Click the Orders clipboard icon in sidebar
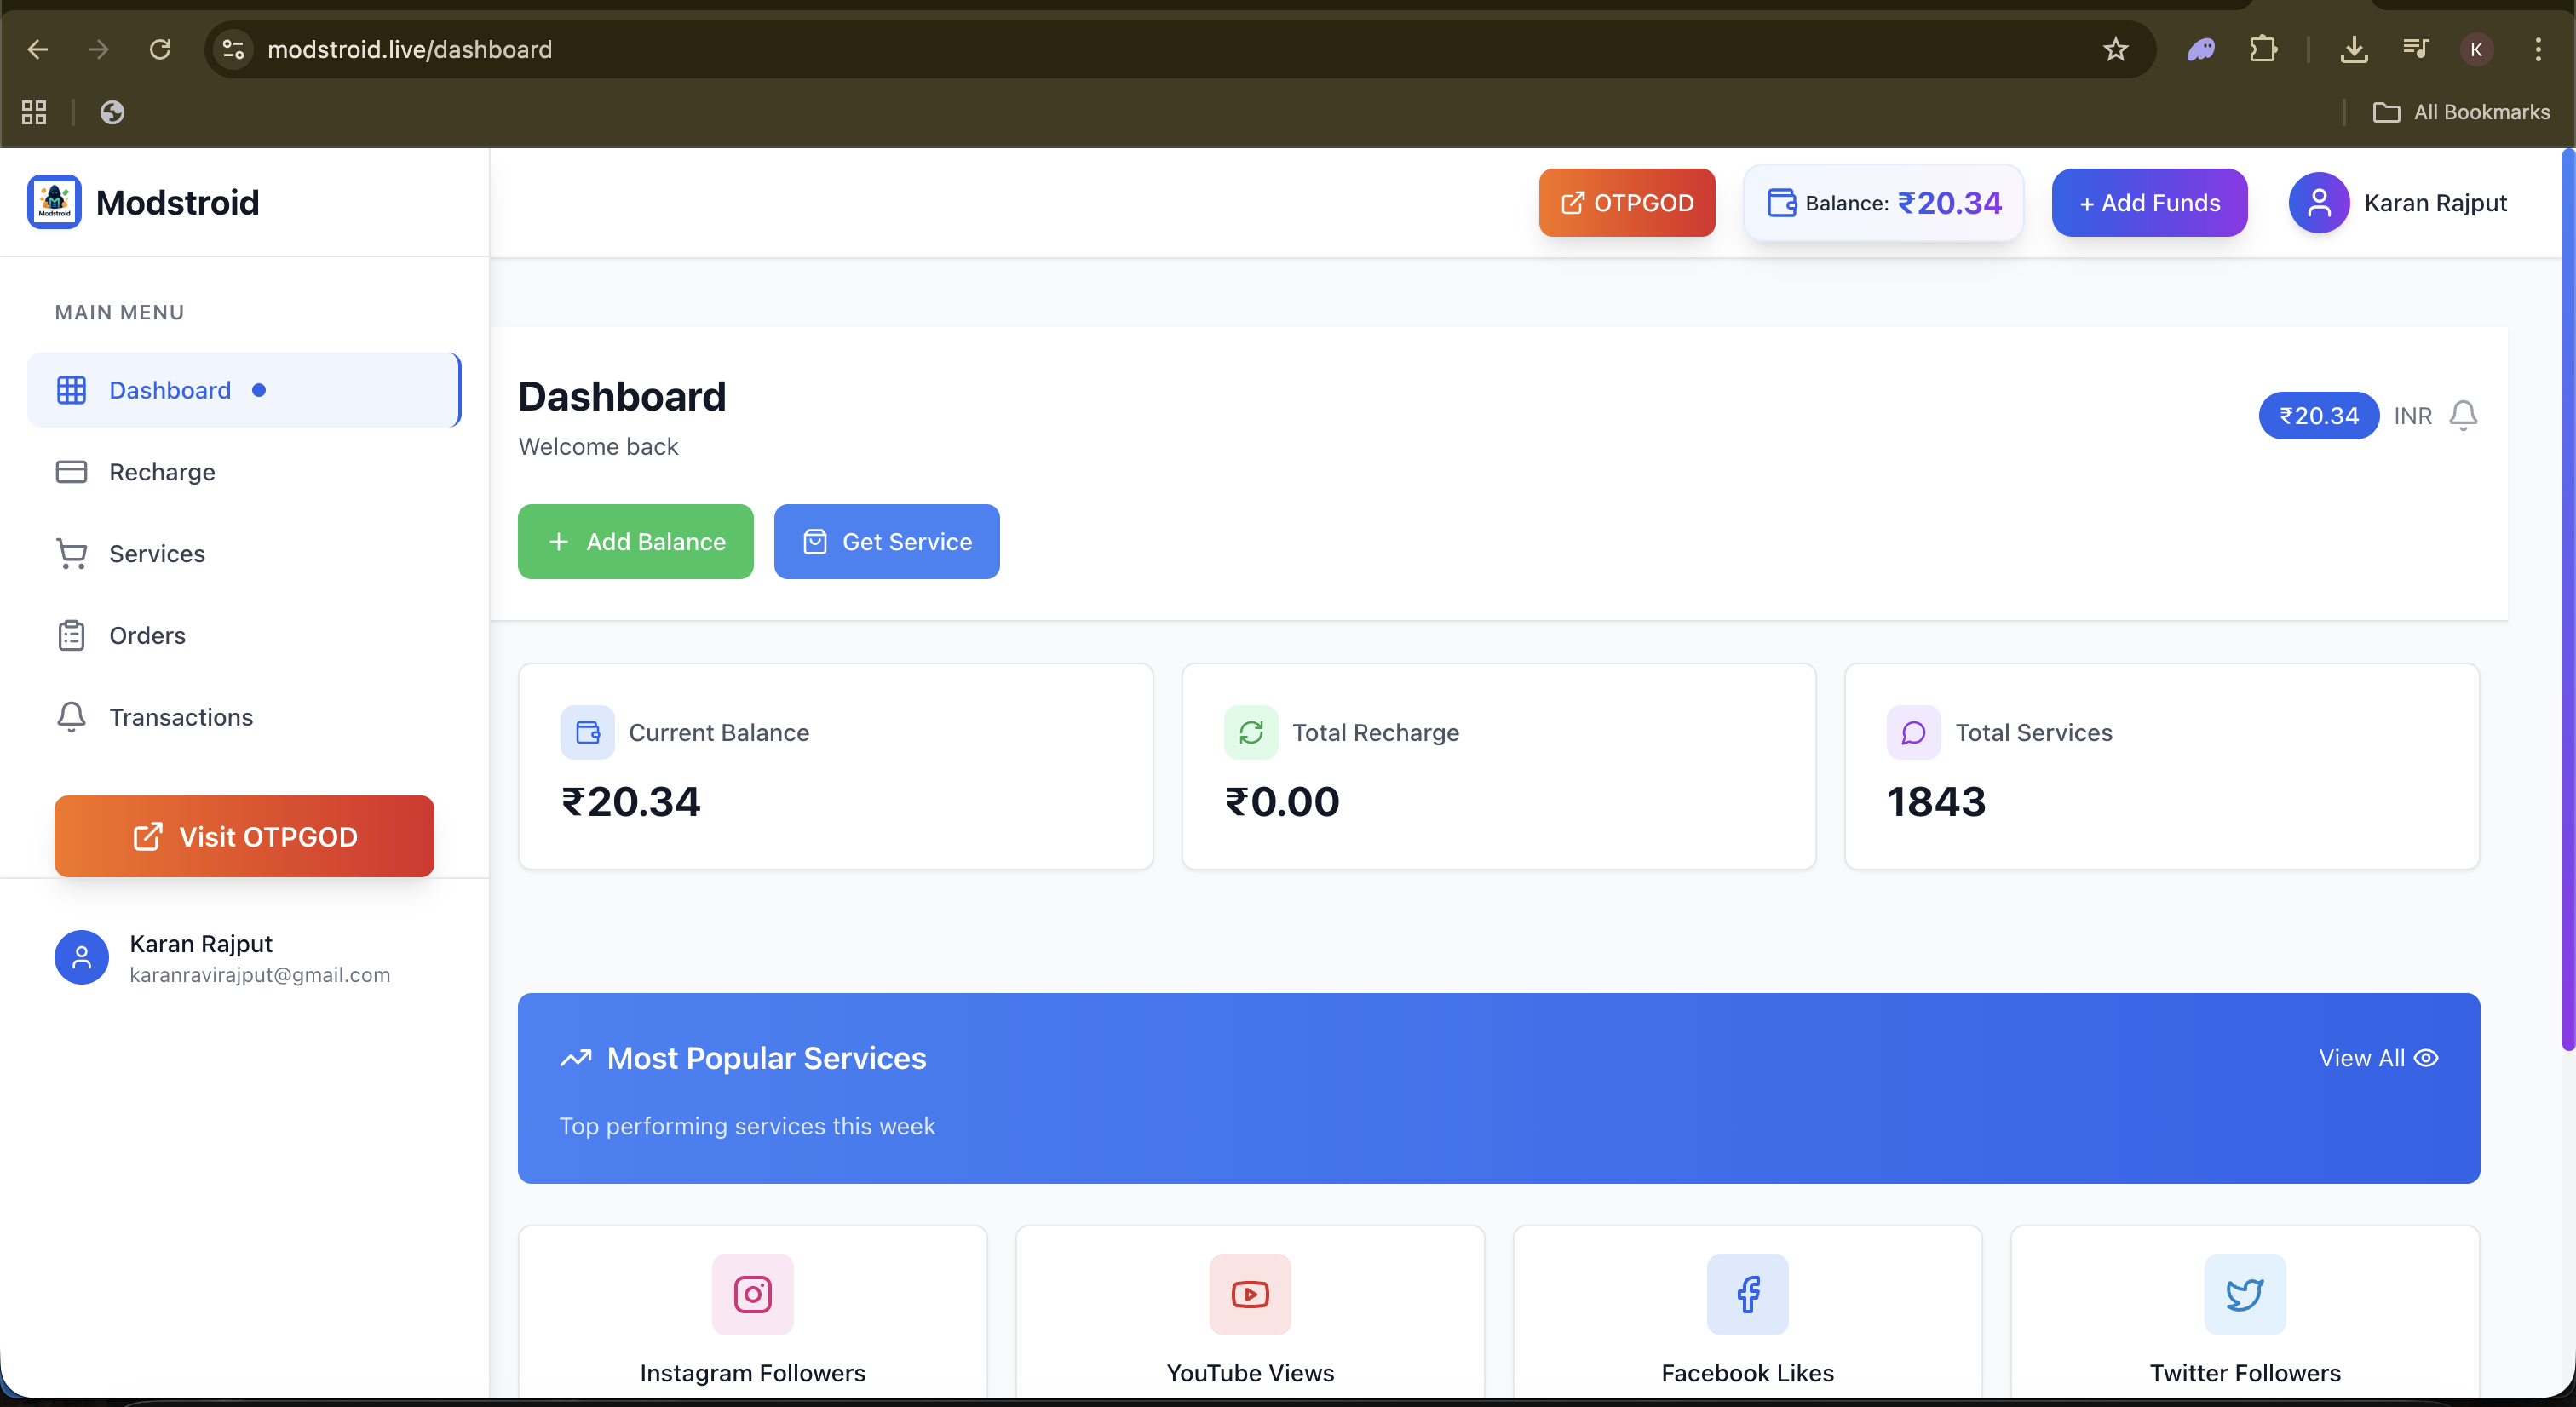This screenshot has width=2576, height=1407. tap(71, 636)
